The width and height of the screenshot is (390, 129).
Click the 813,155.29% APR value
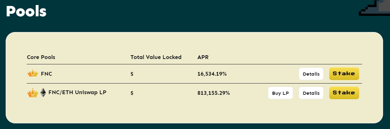tap(213, 93)
